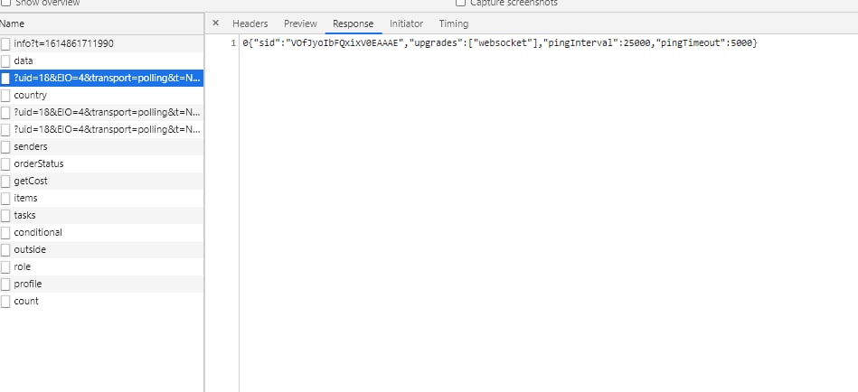Click the file icon next to data request
The image size is (858, 392).
coord(5,61)
